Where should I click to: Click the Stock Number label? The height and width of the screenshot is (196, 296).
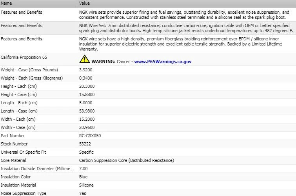pyautogui.click(x=14, y=144)
